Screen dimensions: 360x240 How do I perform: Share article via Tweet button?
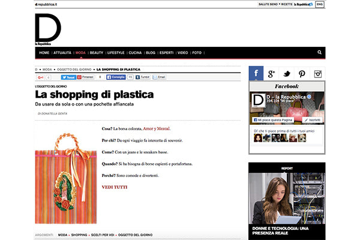(68, 77)
